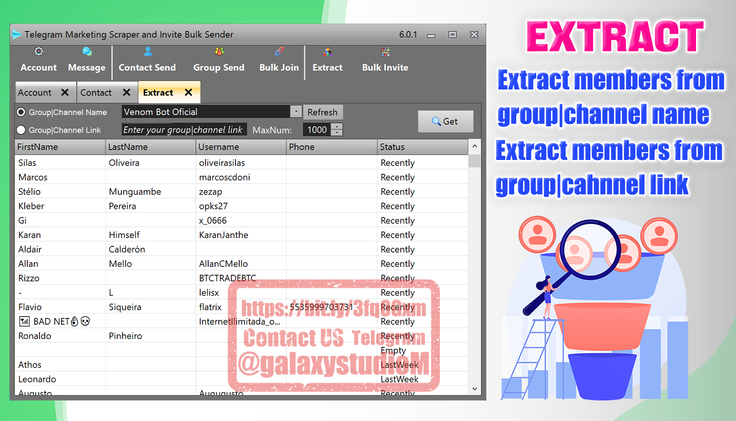
Task: Click the Get search button
Action: pyautogui.click(x=445, y=122)
